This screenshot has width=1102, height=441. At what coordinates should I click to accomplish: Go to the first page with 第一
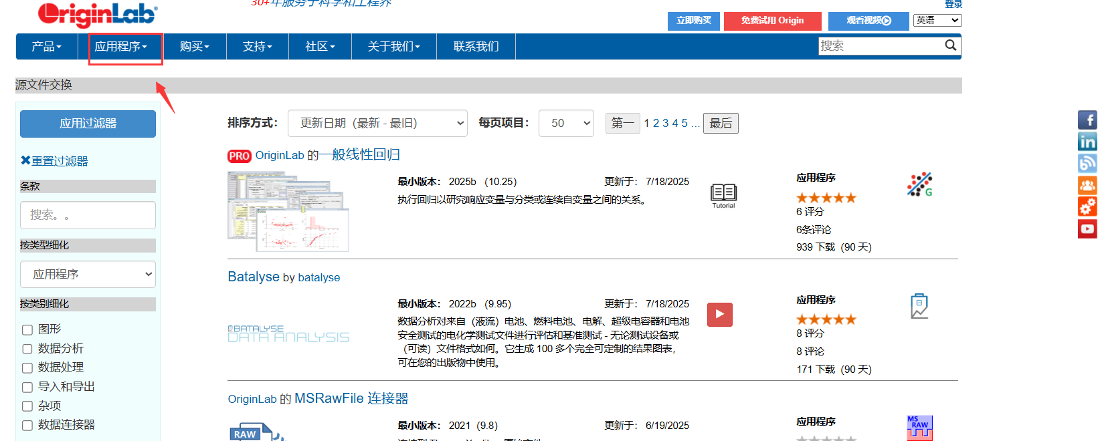coord(622,123)
